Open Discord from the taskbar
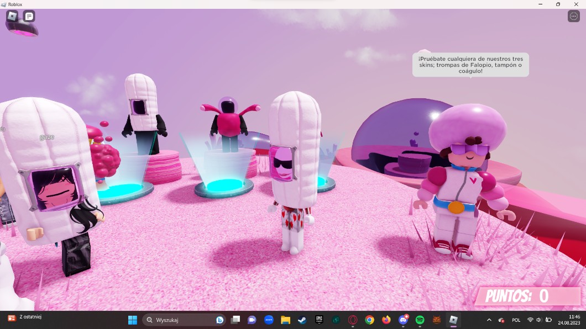This screenshot has height=329, width=586. (403, 320)
